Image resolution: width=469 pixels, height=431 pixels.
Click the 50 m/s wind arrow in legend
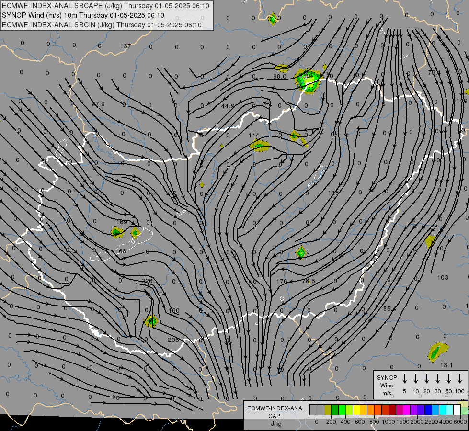pyautogui.click(x=449, y=379)
